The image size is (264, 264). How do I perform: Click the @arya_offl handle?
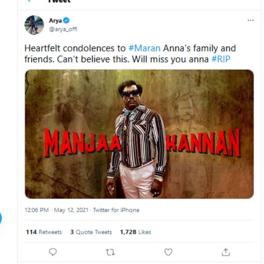click(x=63, y=29)
